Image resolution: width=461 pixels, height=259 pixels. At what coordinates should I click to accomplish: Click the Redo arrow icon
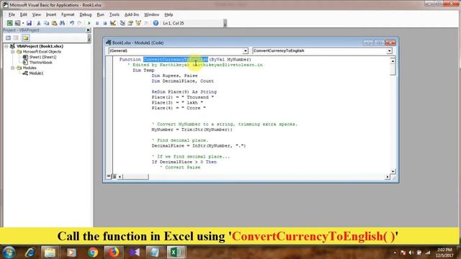pyautogui.click(x=79, y=23)
